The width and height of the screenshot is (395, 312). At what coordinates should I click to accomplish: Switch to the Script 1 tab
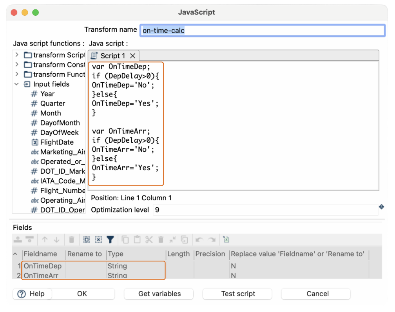point(112,56)
